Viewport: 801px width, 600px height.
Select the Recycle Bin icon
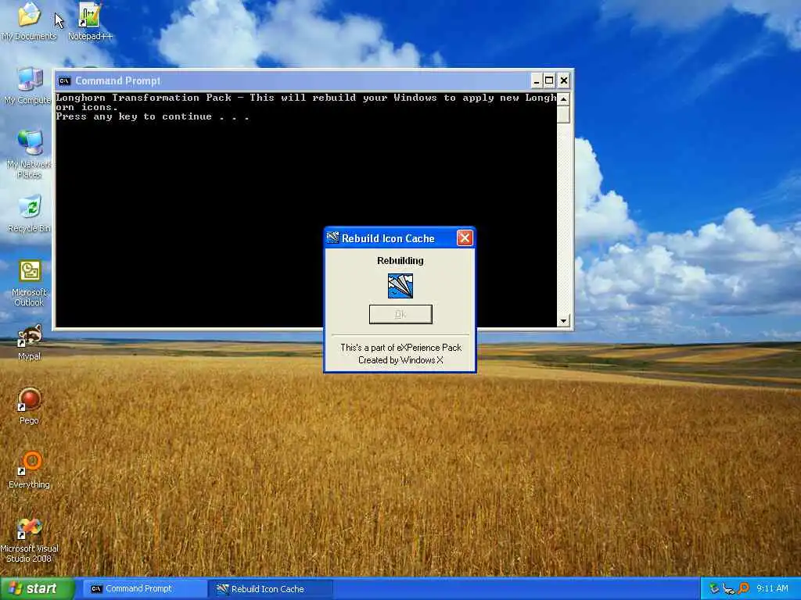(29, 214)
